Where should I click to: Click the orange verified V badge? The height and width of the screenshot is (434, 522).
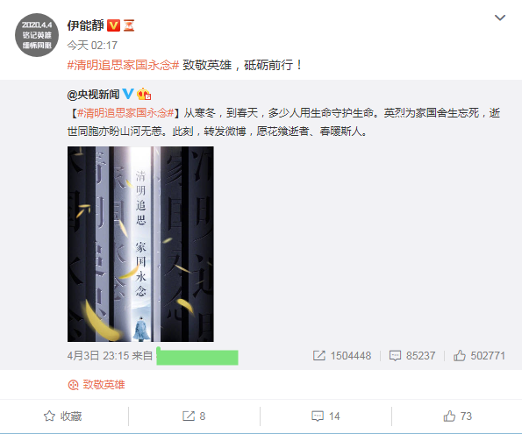(x=113, y=25)
